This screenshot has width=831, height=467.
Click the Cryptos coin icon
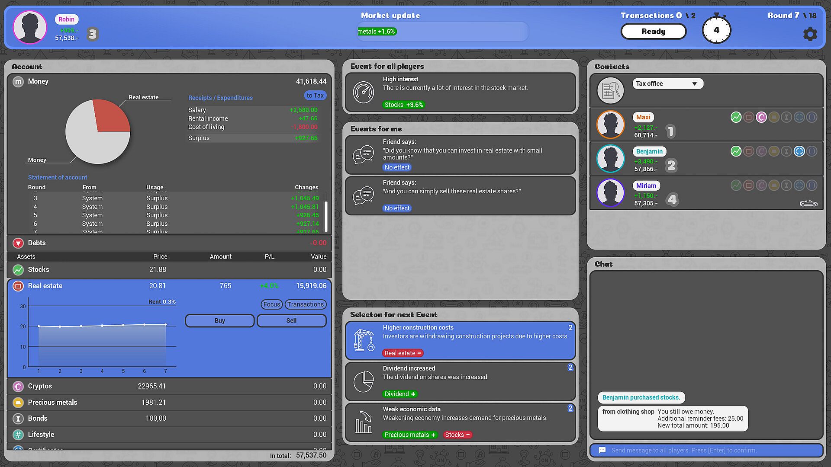tap(18, 386)
